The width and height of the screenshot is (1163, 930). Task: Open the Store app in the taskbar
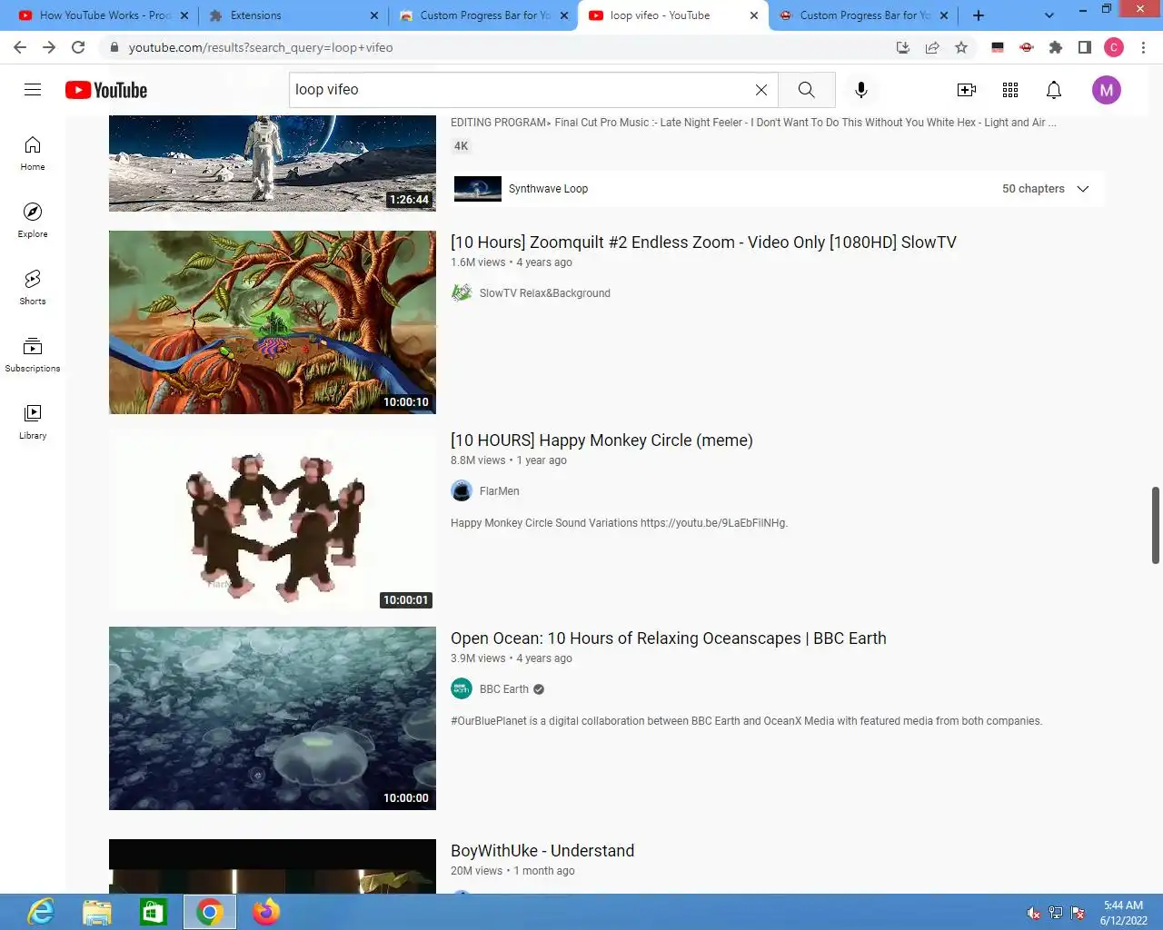[153, 912]
